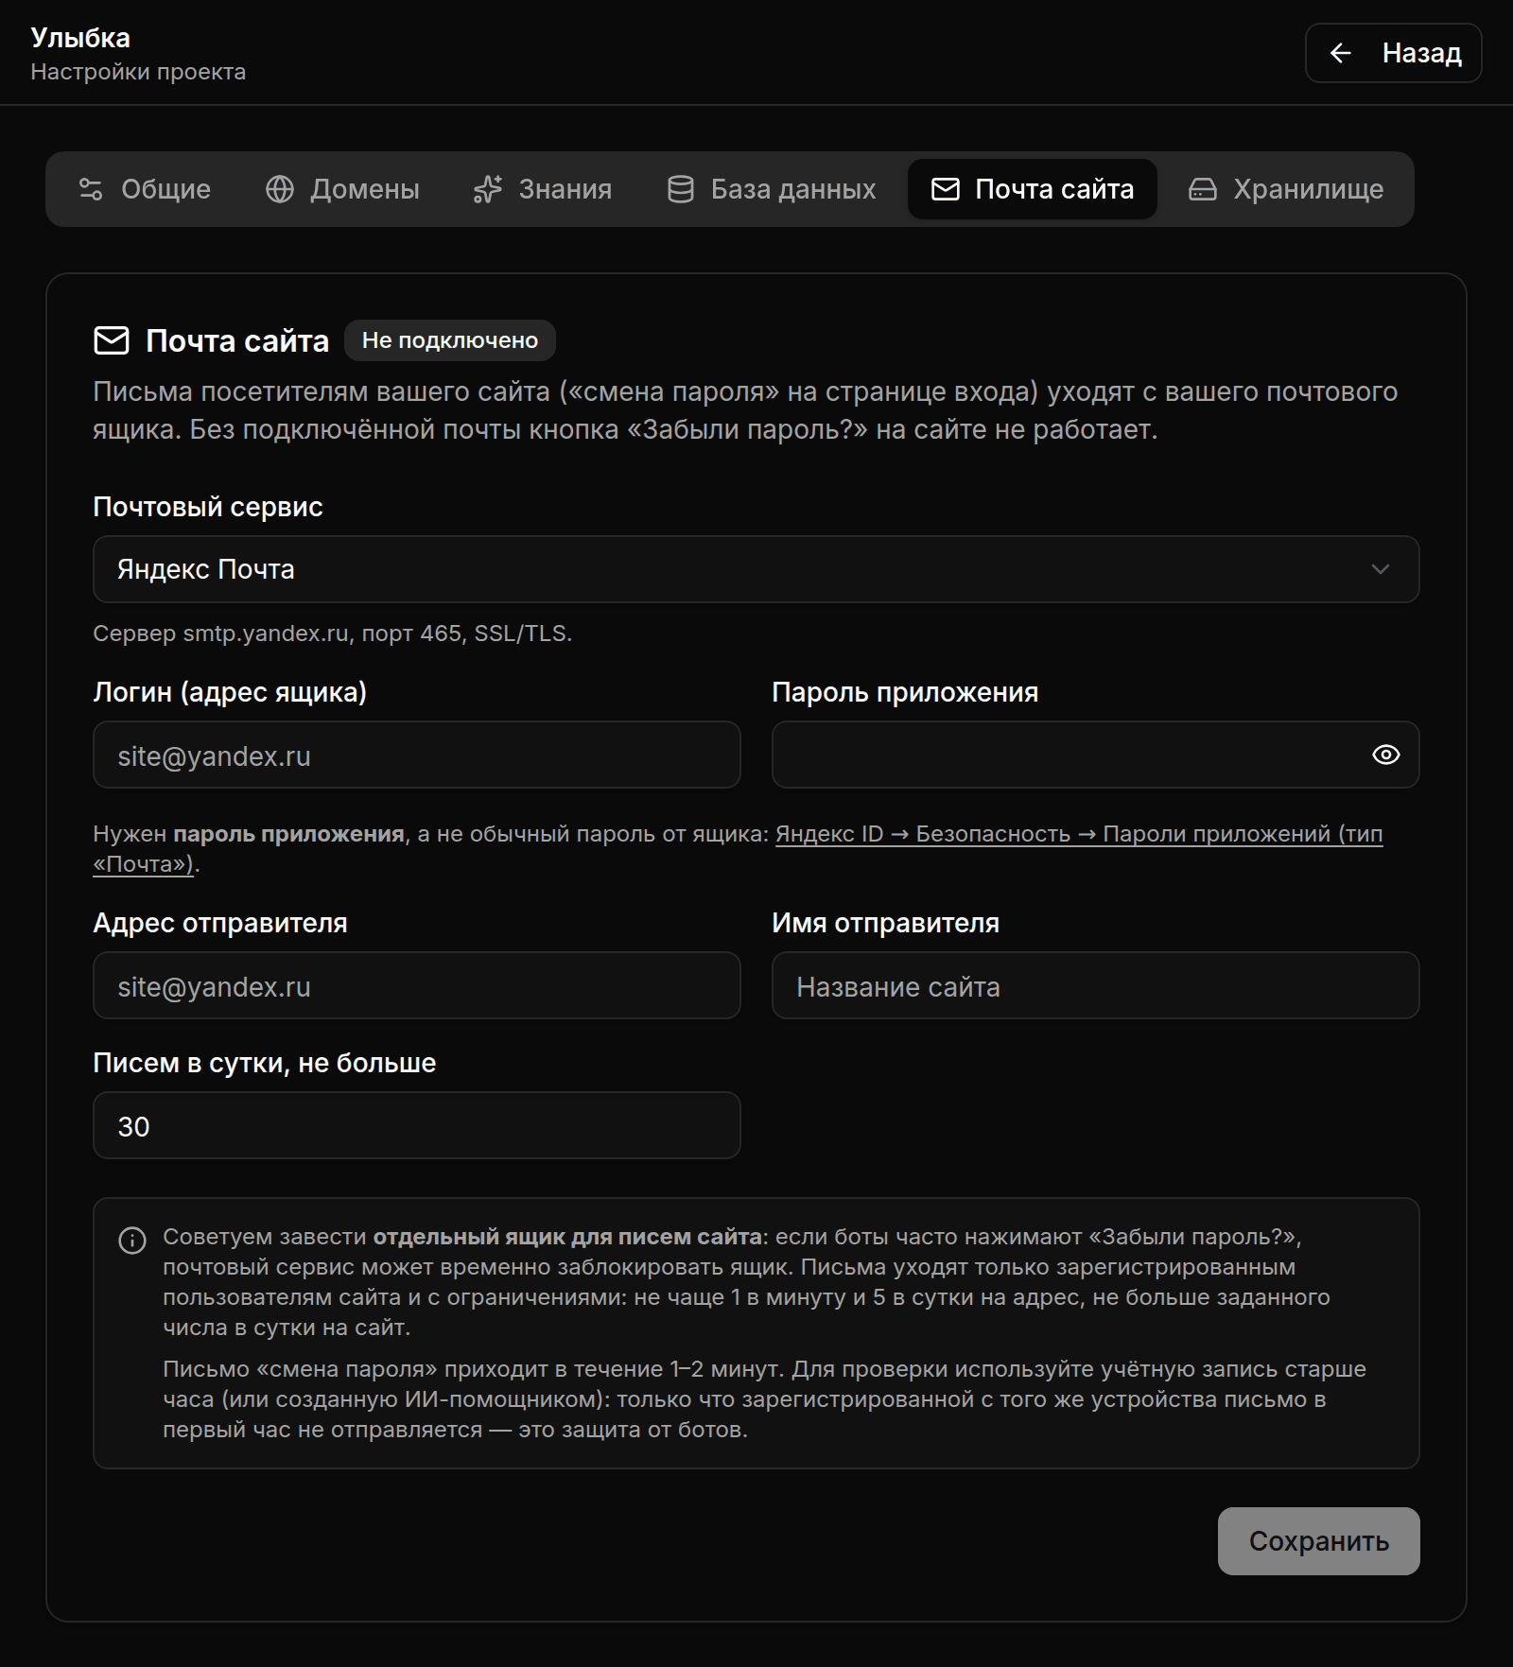Click the bold пароль приложения hint text
The image size is (1513, 1667).
288,834
